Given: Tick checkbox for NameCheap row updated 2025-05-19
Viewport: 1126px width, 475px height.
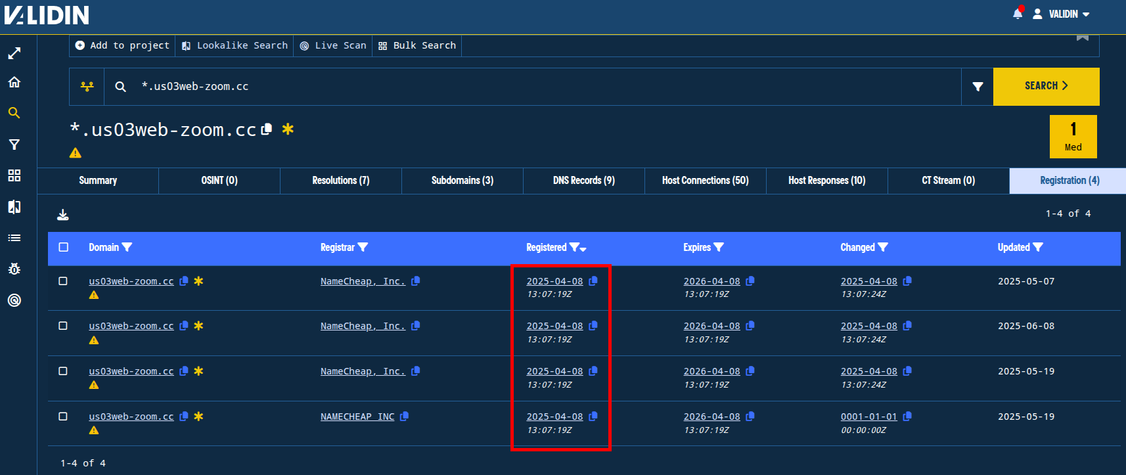Looking at the screenshot, I should coord(63,371).
